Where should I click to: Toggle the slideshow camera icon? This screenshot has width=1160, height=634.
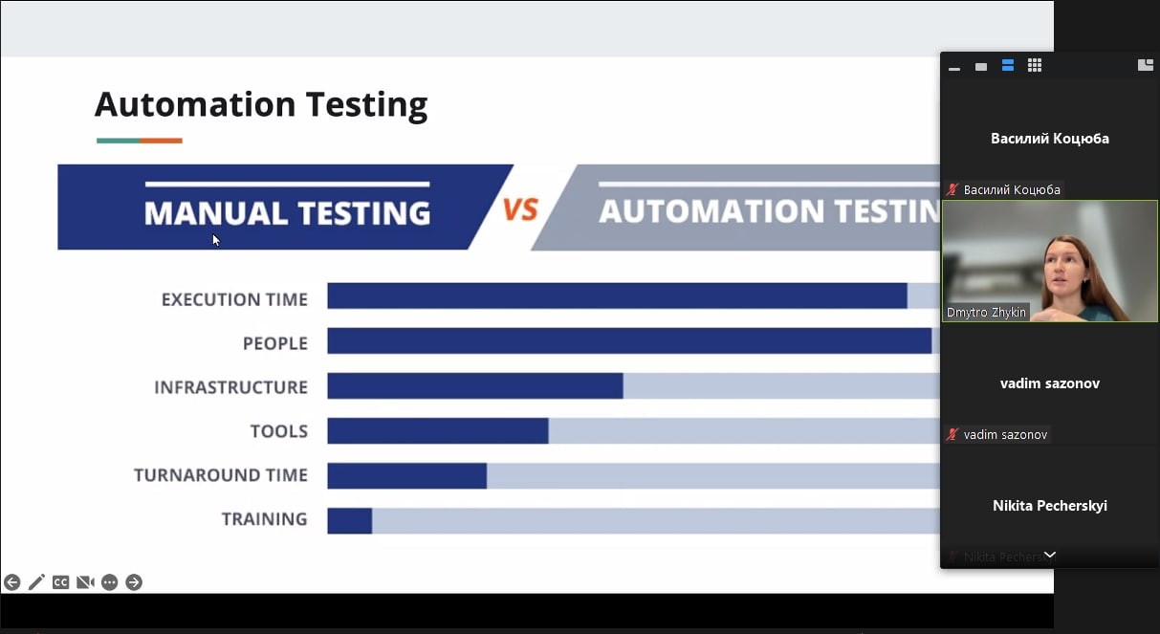coord(85,582)
